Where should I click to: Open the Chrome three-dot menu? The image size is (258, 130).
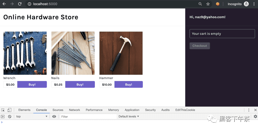click(x=254, y=4)
